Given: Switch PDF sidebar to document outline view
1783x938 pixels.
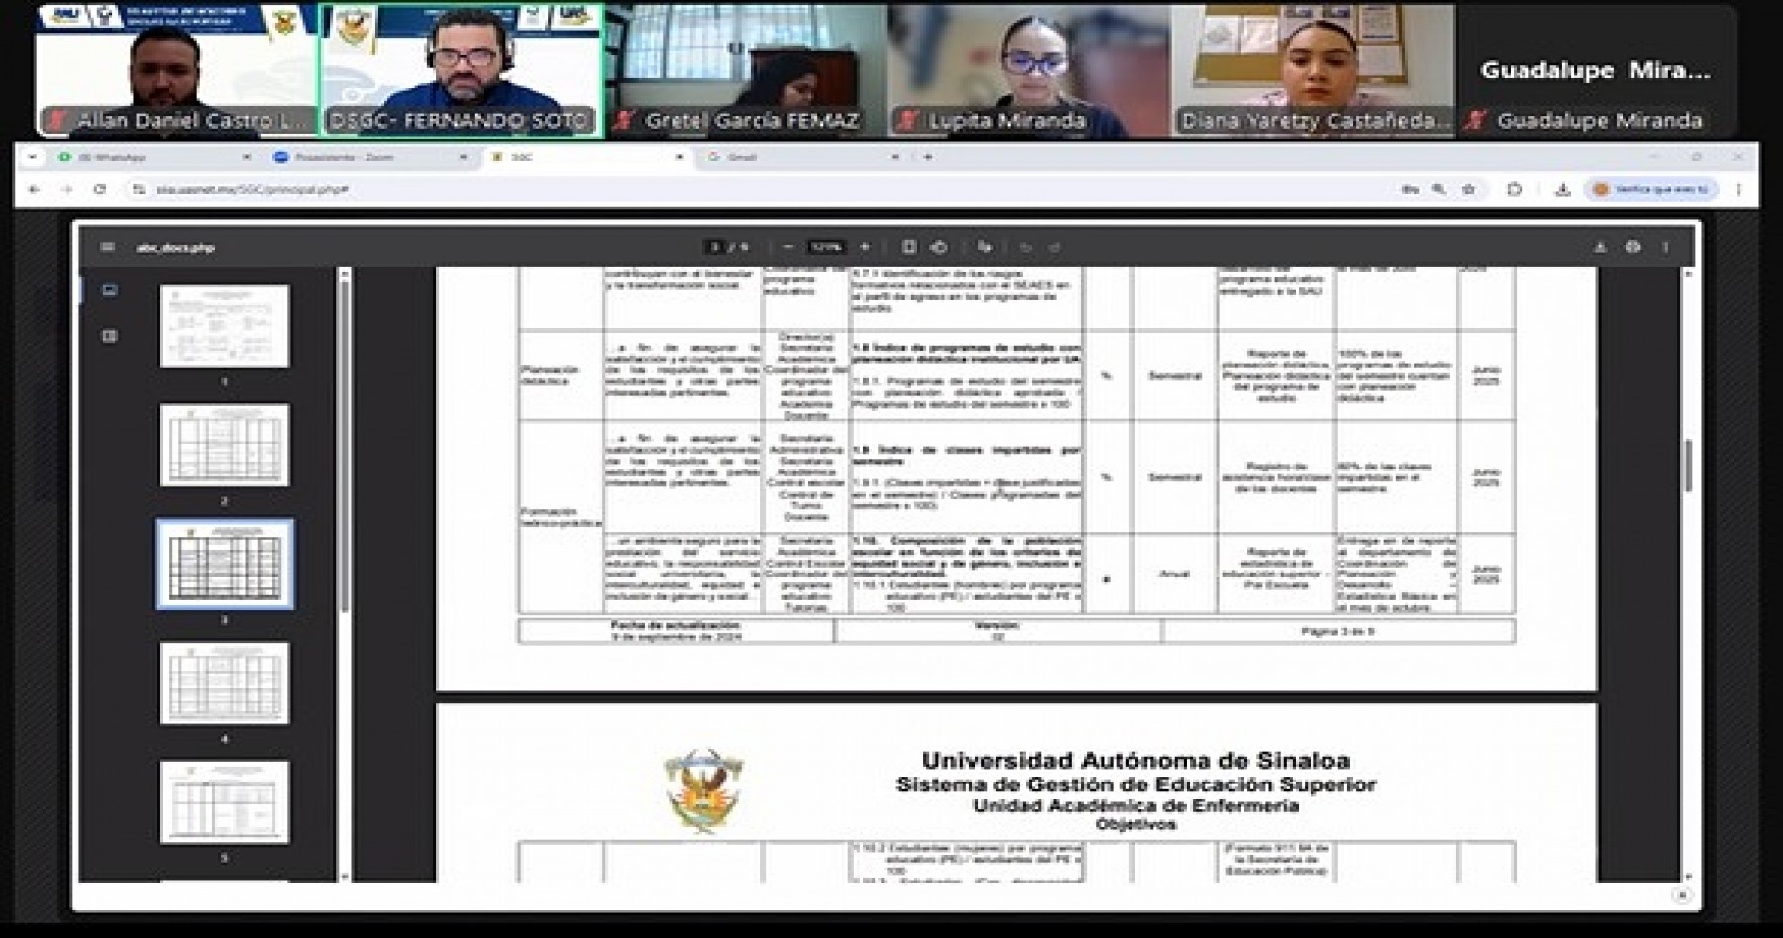Looking at the screenshot, I should (x=110, y=336).
